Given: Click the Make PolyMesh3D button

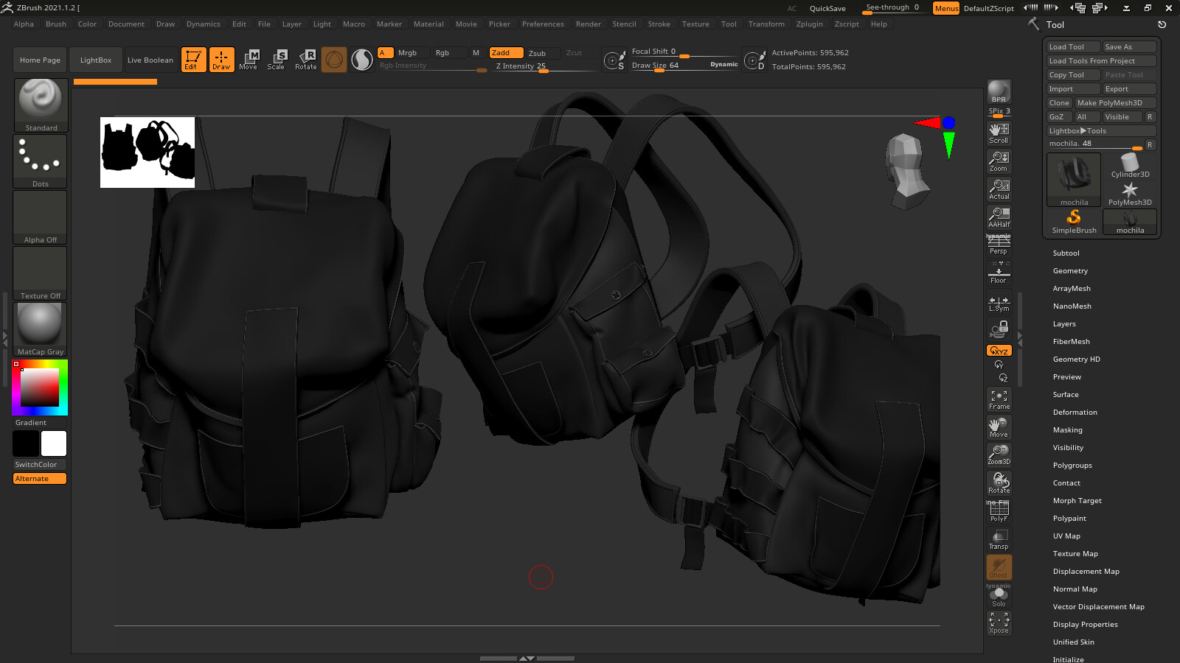Looking at the screenshot, I should 1116,102.
